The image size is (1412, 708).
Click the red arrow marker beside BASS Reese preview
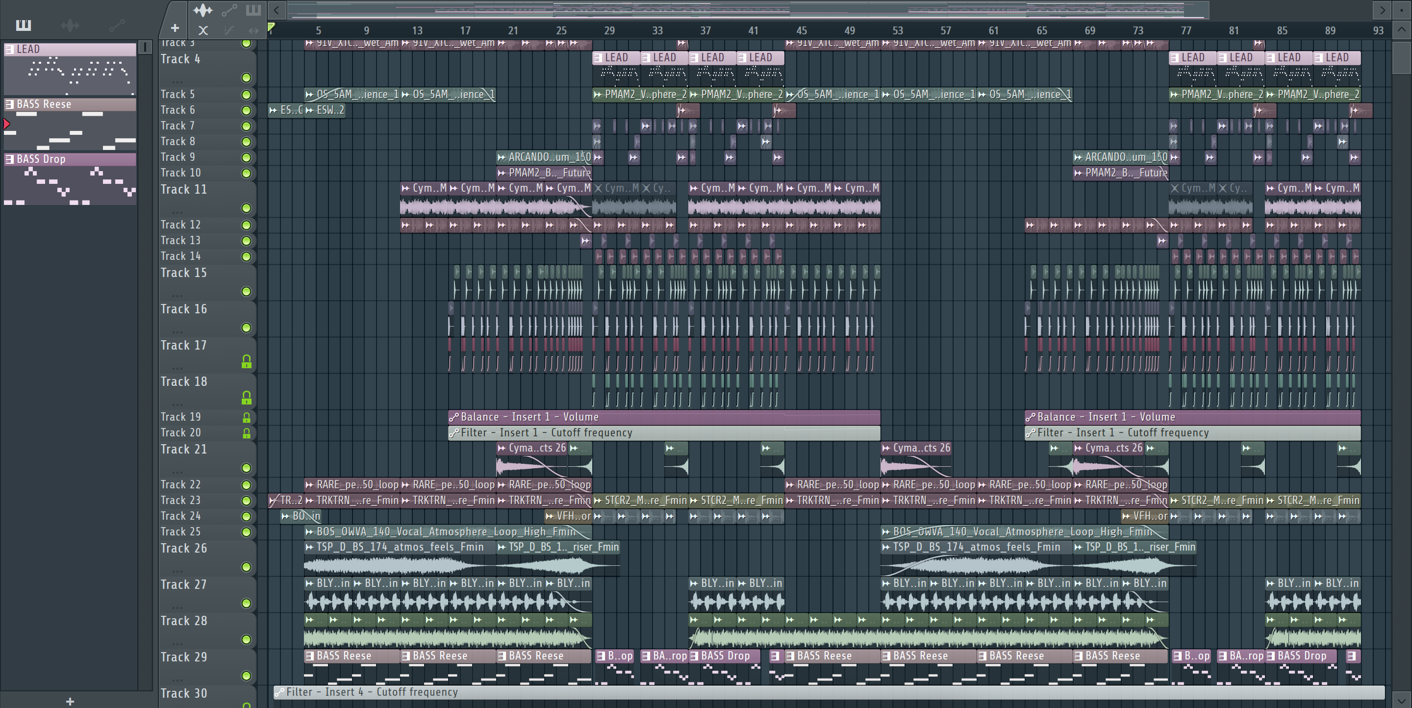(x=6, y=124)
